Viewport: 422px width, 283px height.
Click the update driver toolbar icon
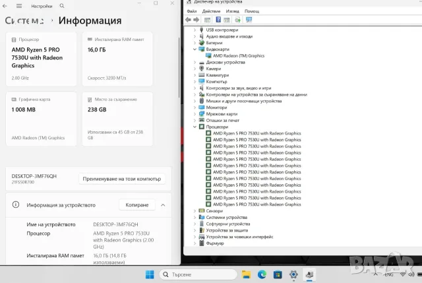coord(237,20)
